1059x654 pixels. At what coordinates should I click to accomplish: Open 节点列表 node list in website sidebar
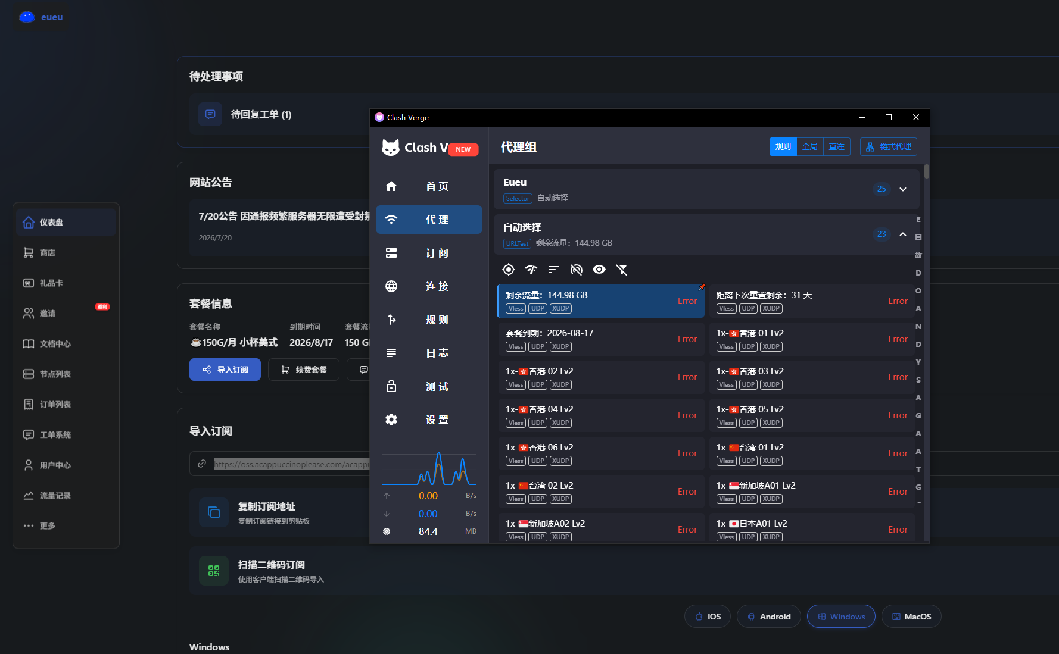pyautogui.click(x=66, y=374)
